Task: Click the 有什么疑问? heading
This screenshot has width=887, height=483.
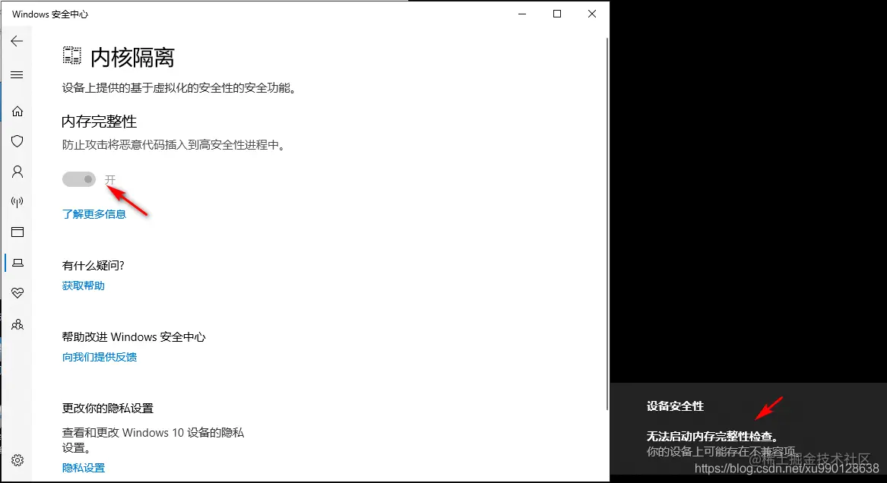Action: click(93, 266)
